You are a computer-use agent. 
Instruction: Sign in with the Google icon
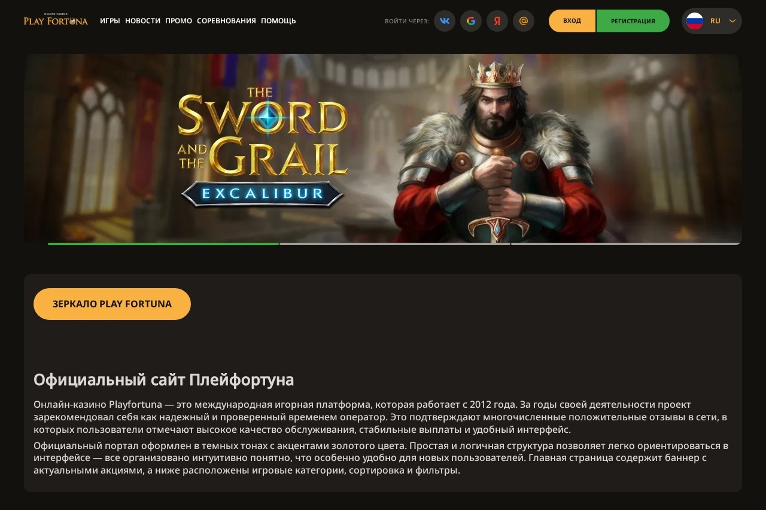[x=471, y=21]
